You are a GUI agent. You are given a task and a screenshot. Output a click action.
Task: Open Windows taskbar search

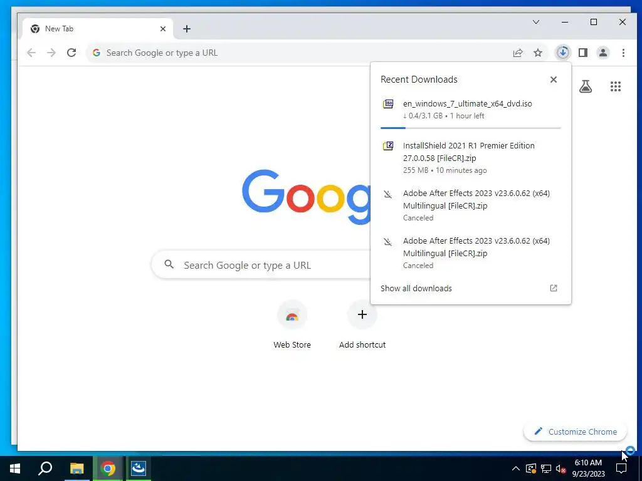45,468
